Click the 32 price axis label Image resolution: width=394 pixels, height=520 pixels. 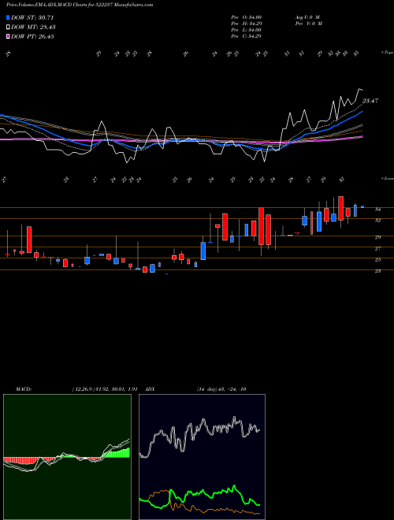(x=377, y=220)
